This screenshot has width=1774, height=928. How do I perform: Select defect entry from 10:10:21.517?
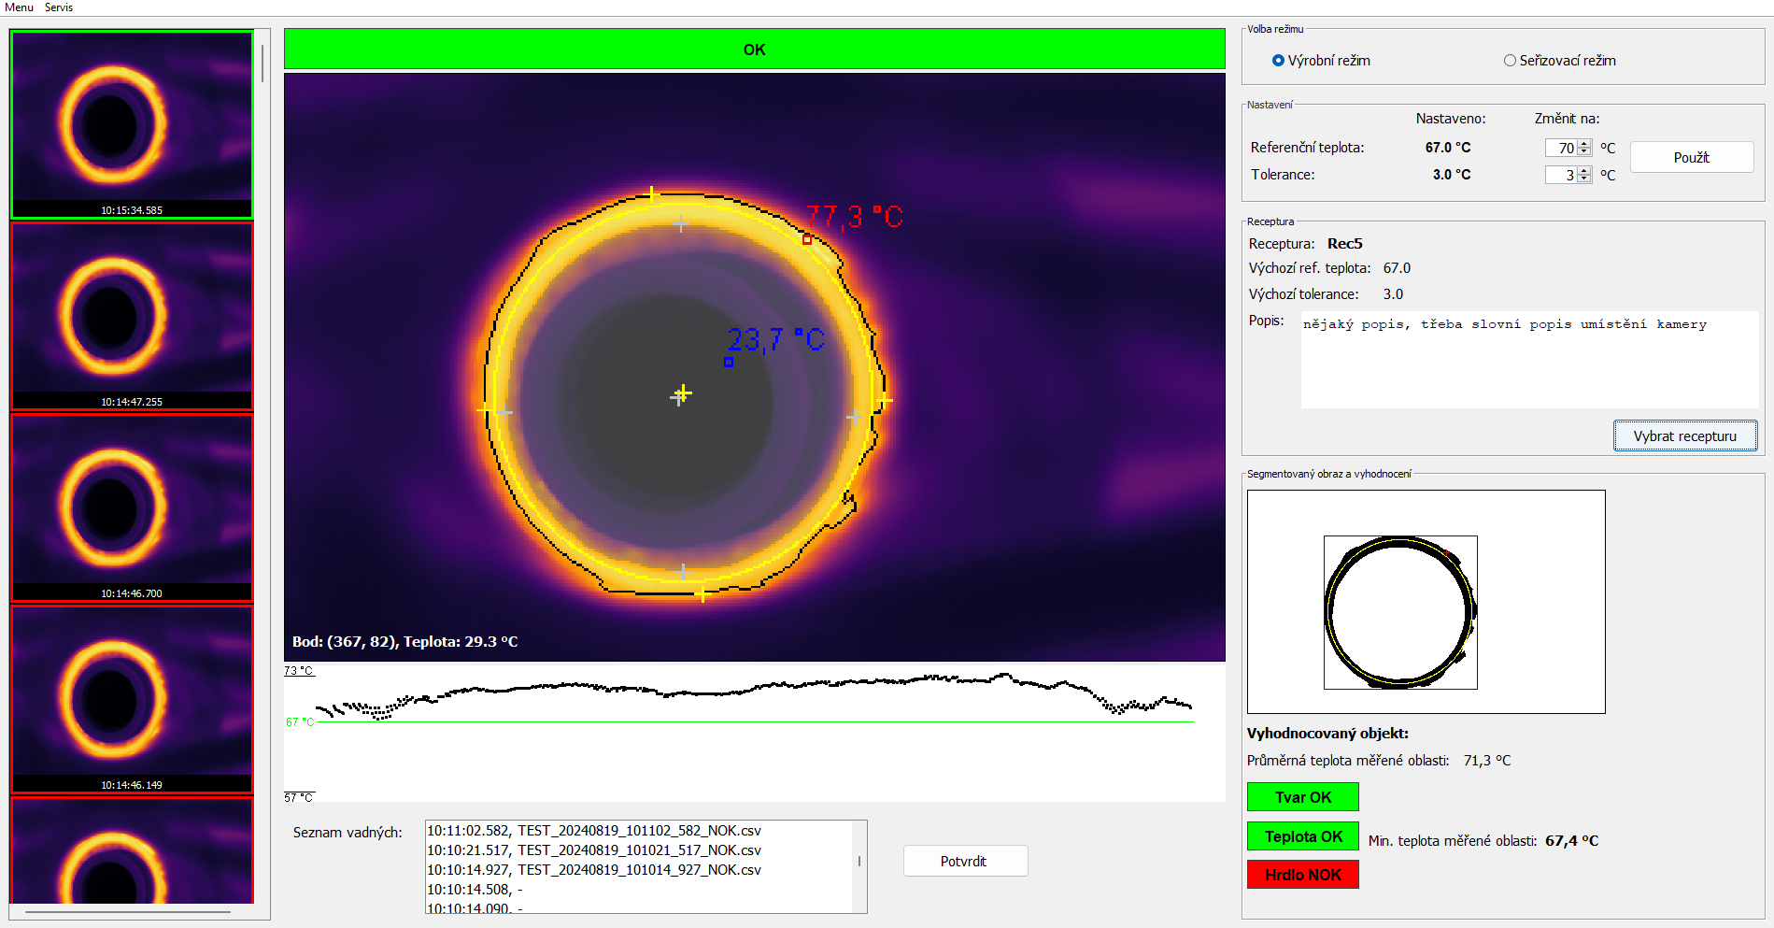pos(594,850)
